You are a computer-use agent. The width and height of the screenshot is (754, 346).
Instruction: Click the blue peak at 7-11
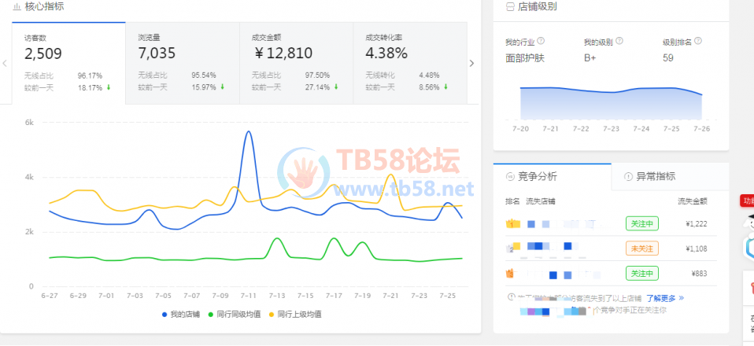tap(249, 132)
